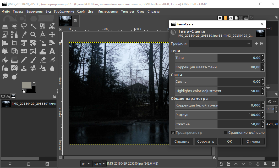The width and height of the screenshot is (279, 168).
Task: Select the Measure compass tool
Action: pyautogui.click(x=43, y=35)
